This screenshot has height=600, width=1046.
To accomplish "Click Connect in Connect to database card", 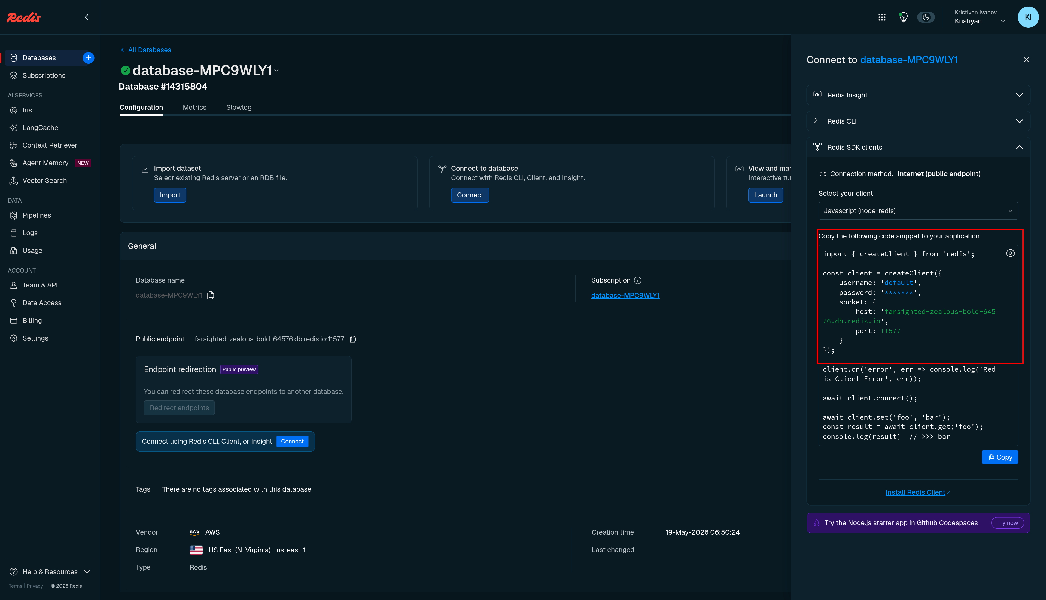I will (470, 195).
